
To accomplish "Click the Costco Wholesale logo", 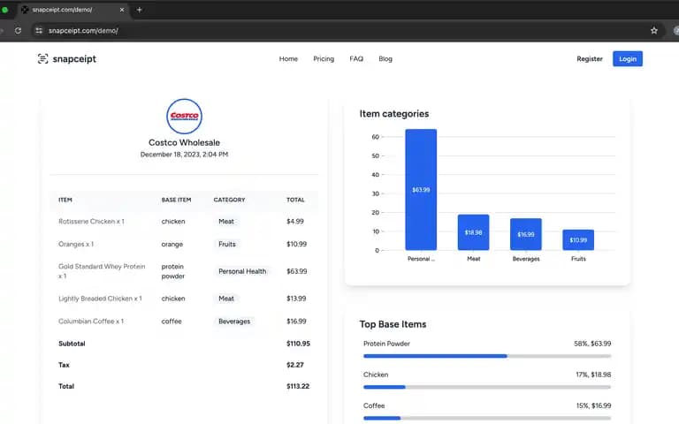I will [184, 116].
